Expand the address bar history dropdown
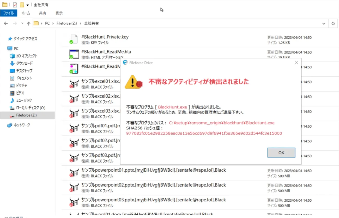The image size is (339, 218). [x=324, y=23]
